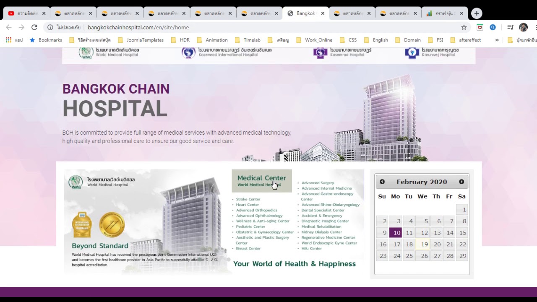537x302 pixels.
Task: Open the FSI bookmark folder
Action: pyautogui.click(x=435, y=40)
